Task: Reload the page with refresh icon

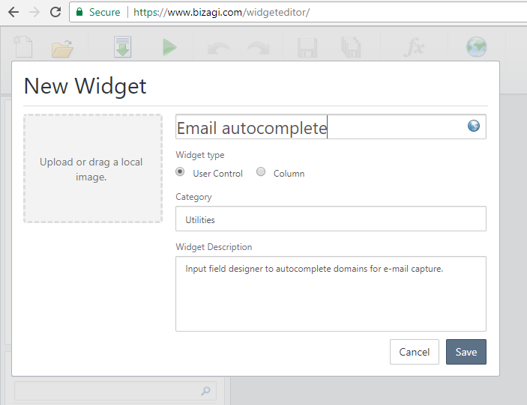Action: [x=55, y=12]
